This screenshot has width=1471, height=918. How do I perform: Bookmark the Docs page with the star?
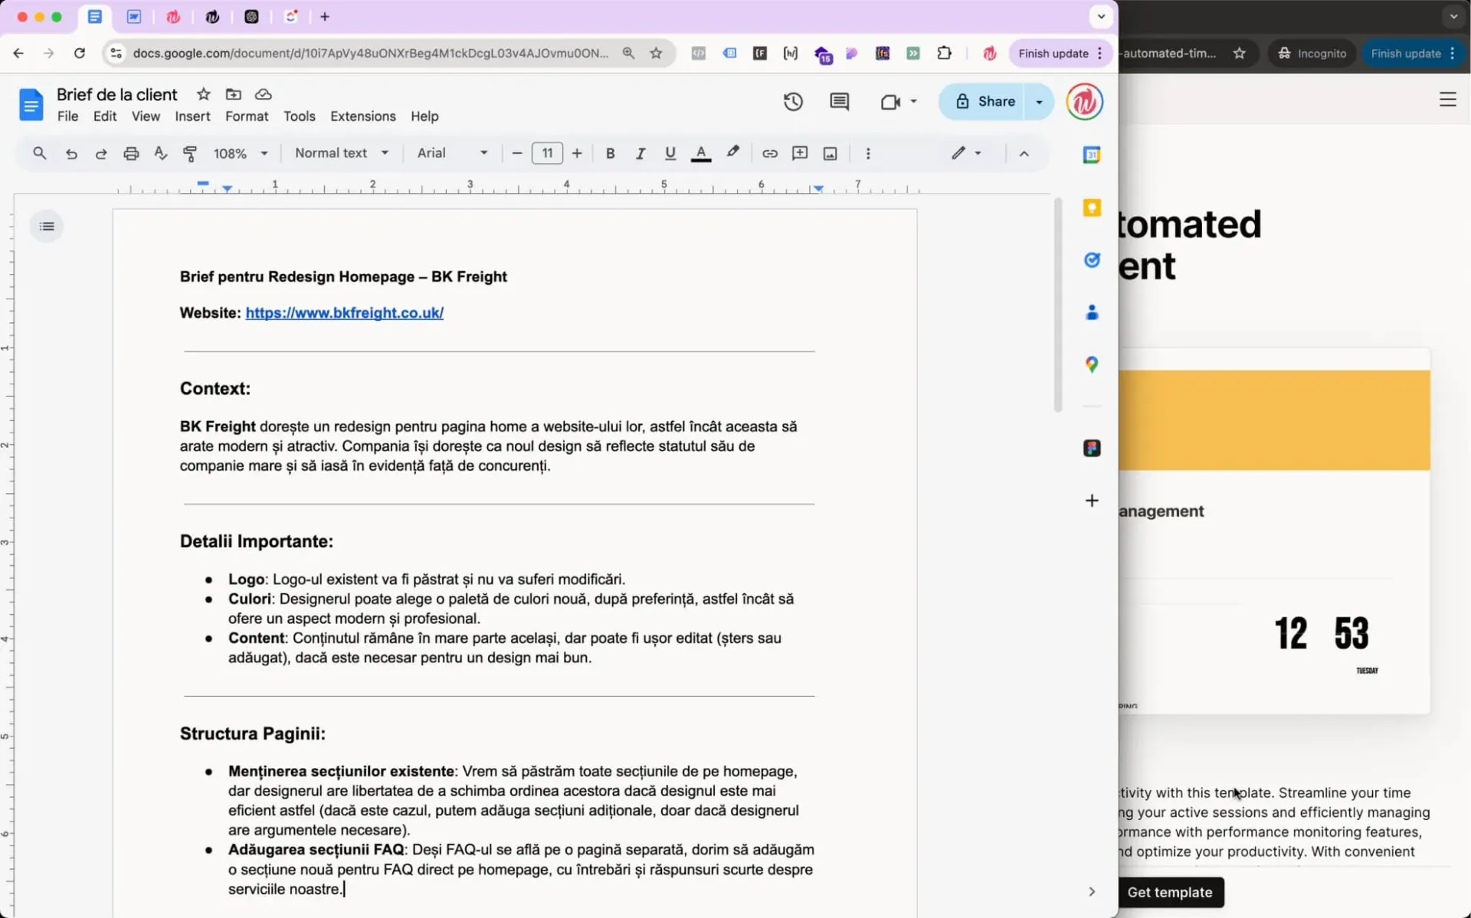(656, 53)
